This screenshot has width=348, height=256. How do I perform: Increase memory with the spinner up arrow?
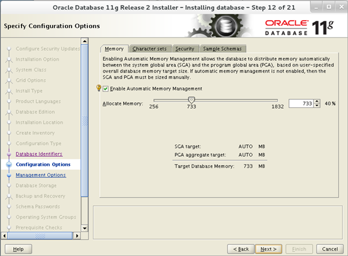tap(317, 102)
